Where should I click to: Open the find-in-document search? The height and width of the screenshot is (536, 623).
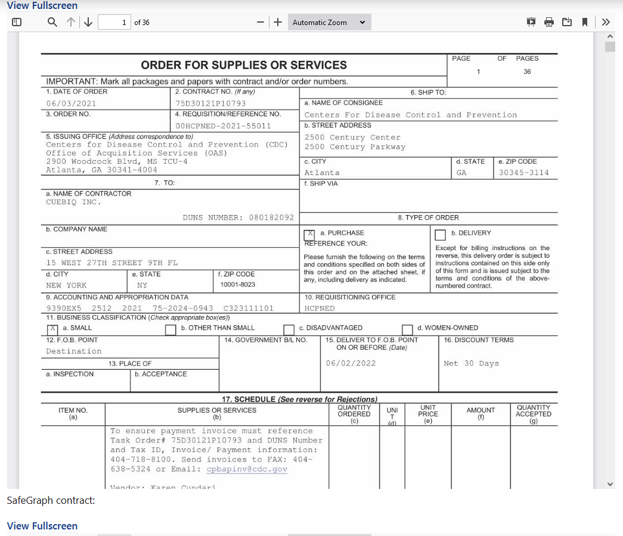52,22
